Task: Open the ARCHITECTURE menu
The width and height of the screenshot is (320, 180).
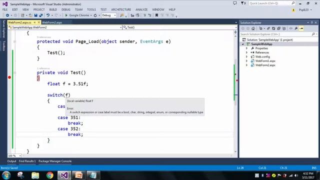Action: [x=121, y=9]
